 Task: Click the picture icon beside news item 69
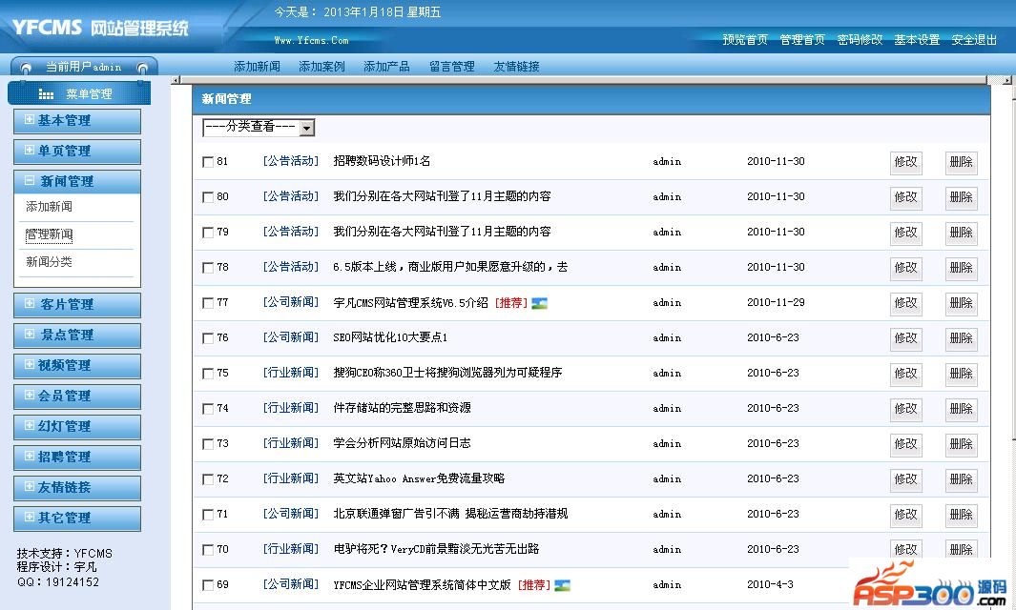click(x=563, y=585)
